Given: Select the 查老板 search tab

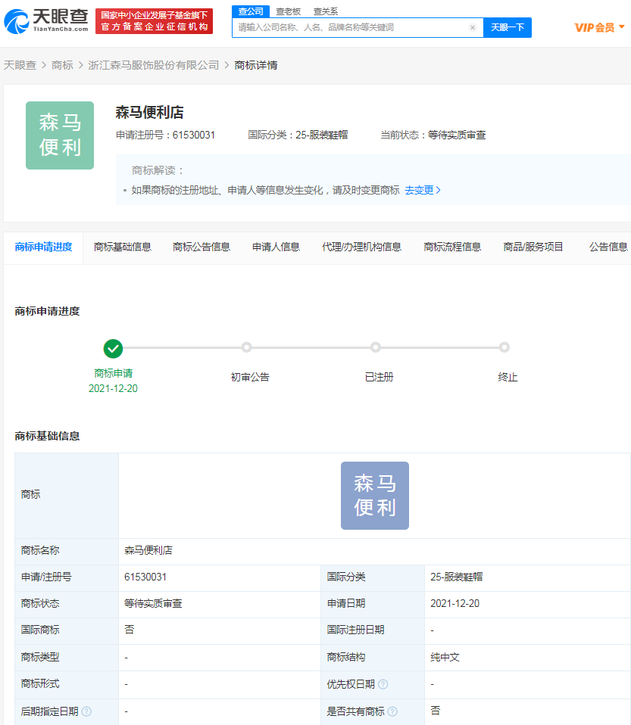Looking at the screenshot, I should [289, 11].
